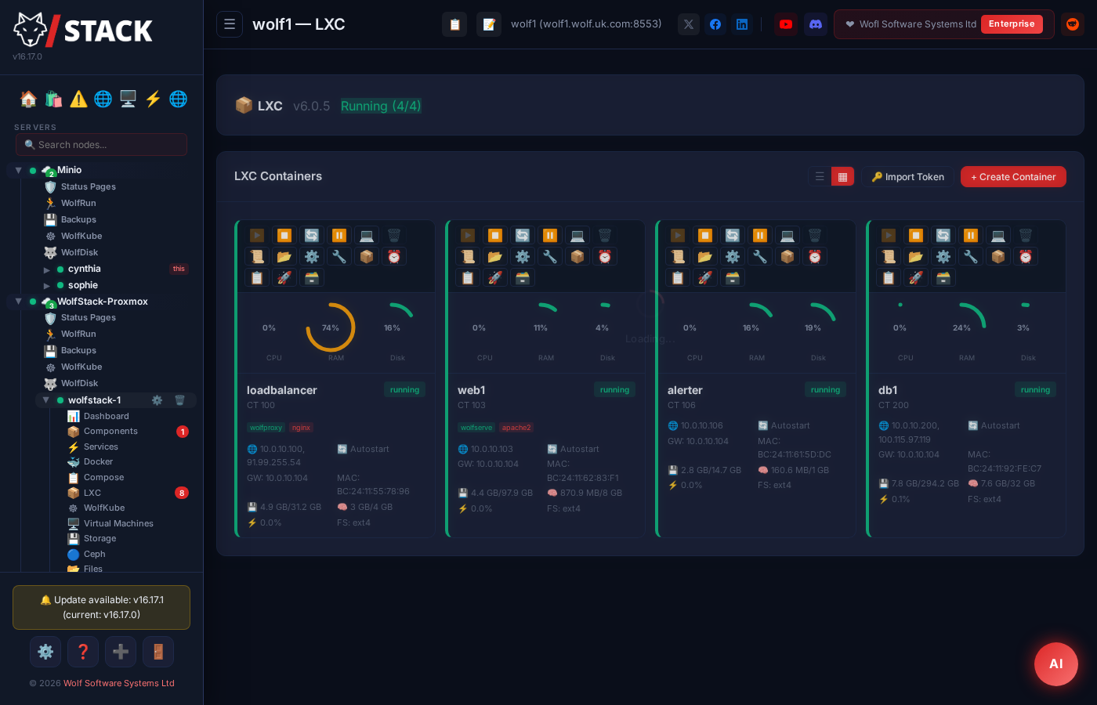Click the plus add button in sidebar footer

click(x=121, y=652)
